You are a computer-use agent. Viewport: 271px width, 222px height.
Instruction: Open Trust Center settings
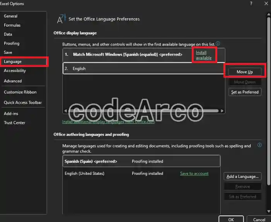[15, 123]
